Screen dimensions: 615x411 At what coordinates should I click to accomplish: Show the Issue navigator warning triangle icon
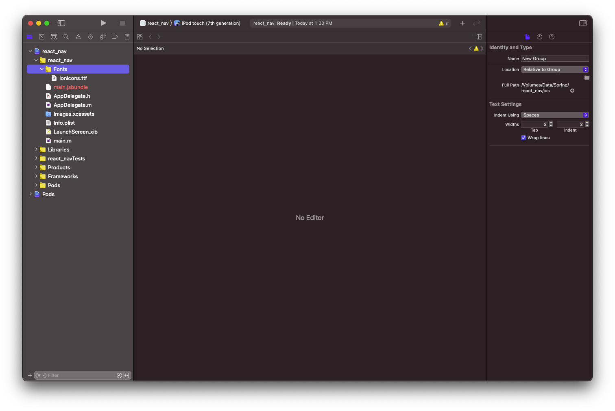(x=78, y=37)
